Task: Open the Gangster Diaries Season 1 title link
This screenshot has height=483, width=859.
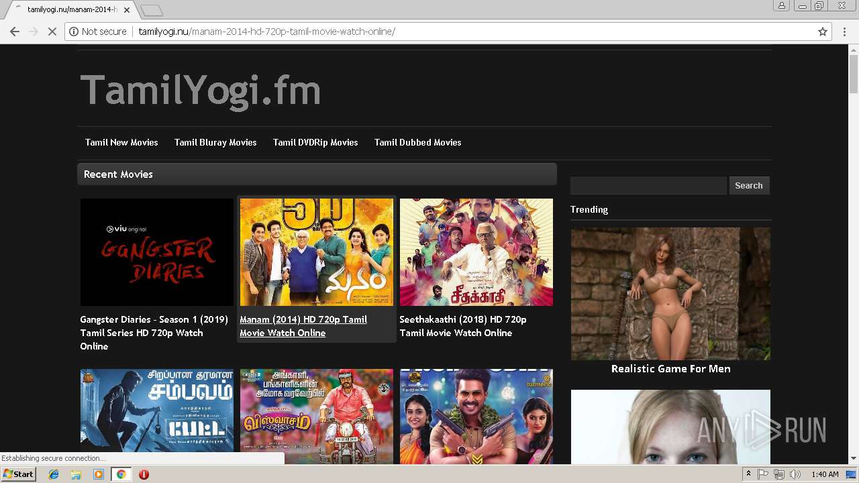Action: [154, 333]
